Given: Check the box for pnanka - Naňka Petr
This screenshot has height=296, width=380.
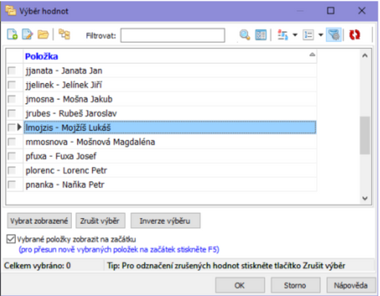Looking at the screenshot, I should pyautogui.click(x=12, y=185).
